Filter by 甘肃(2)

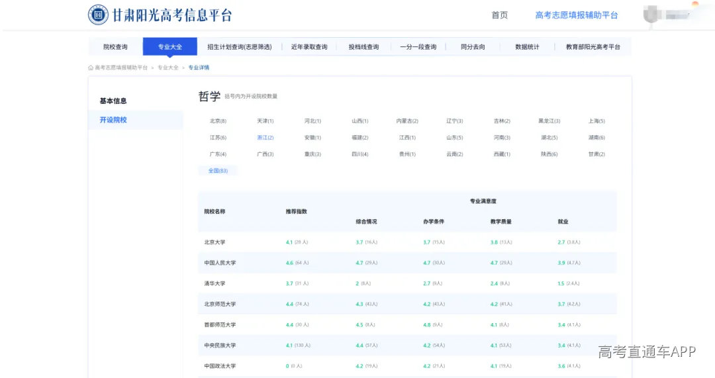click(596, 154)
